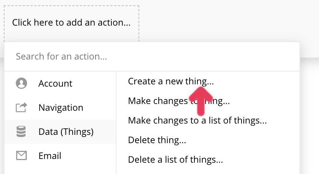The image size is (319, 174).
Task: Click "Click here to add an action..." text
Action: pyautogui.click(x=71, y=22)
